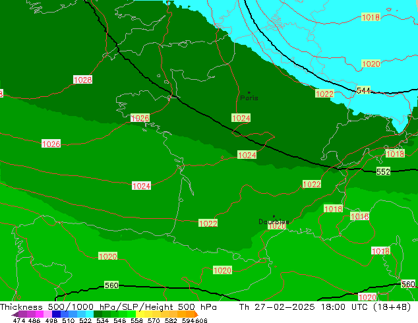This screenshot has height=323, width=418.
Task: Click the legend value 522
Action: pyautogui.click(x=85, y=320)
